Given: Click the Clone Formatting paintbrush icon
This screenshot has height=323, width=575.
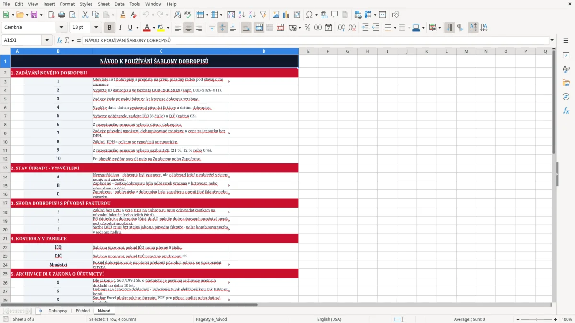Looking at the screenshot, I should [x=123, y=15].
